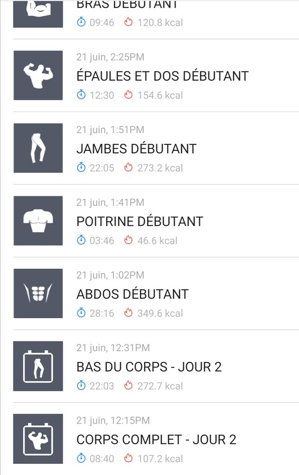Tap the 21 juin, 1:41PM timestamp
The image size is (299, 475).
coord(110,202)
